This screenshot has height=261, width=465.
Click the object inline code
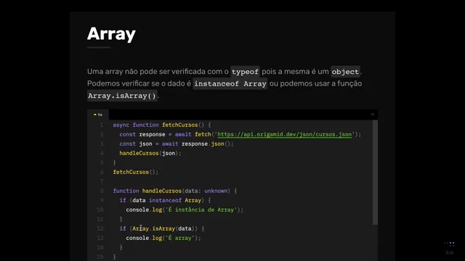click(x=345, y=72)
